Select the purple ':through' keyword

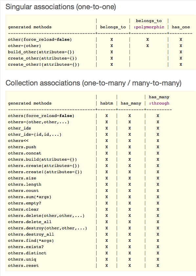tap(159, 103)
